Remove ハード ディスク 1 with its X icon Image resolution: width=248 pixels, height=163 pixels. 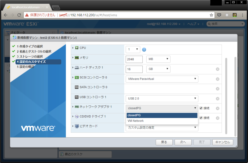pos(218,69)
